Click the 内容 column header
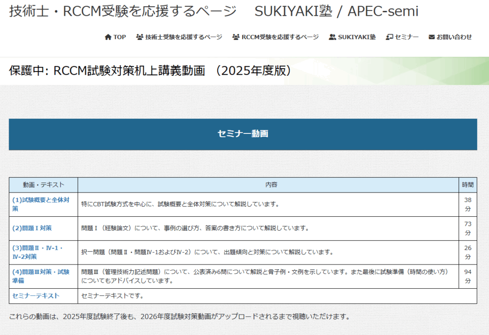The image size is (489, 335). (268, 185)
